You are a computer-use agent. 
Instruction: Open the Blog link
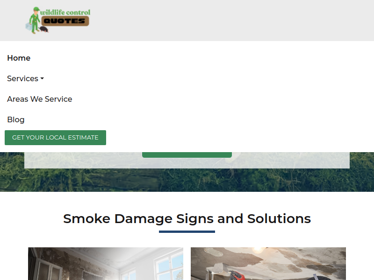(x=16, y=119)
